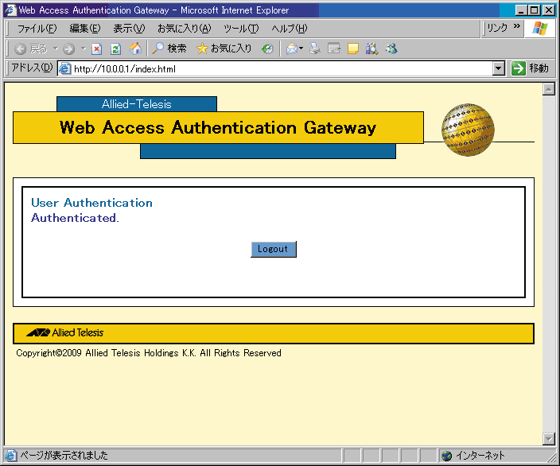Click the Back navigation arrow icon
Image resolution: width=560 pixels, height=466 pixels.
coord(21,49)
